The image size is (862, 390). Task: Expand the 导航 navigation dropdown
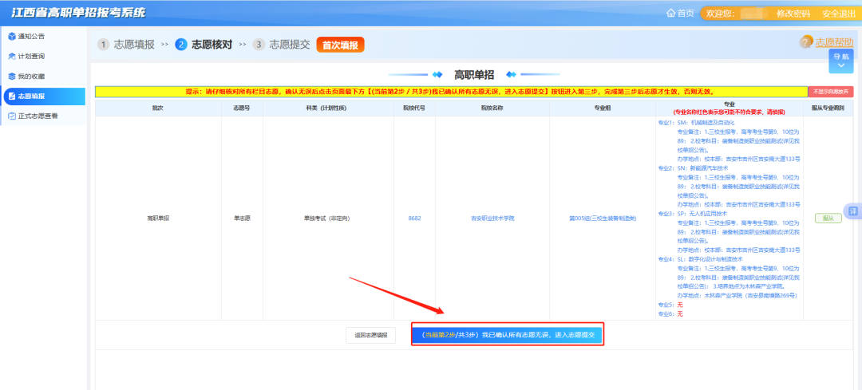[x=841, y=57]
